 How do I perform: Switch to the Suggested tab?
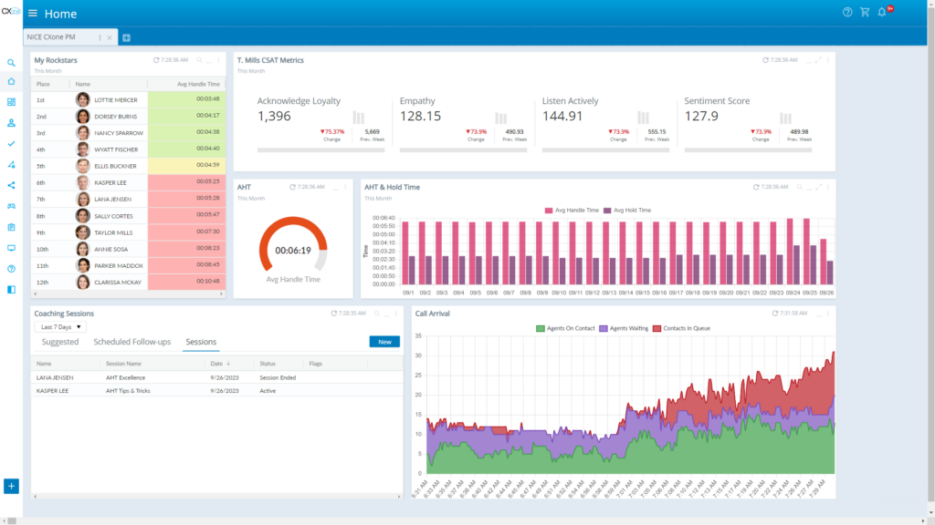60,342
